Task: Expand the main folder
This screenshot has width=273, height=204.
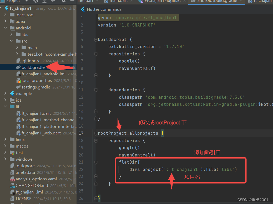Action: 17,47
